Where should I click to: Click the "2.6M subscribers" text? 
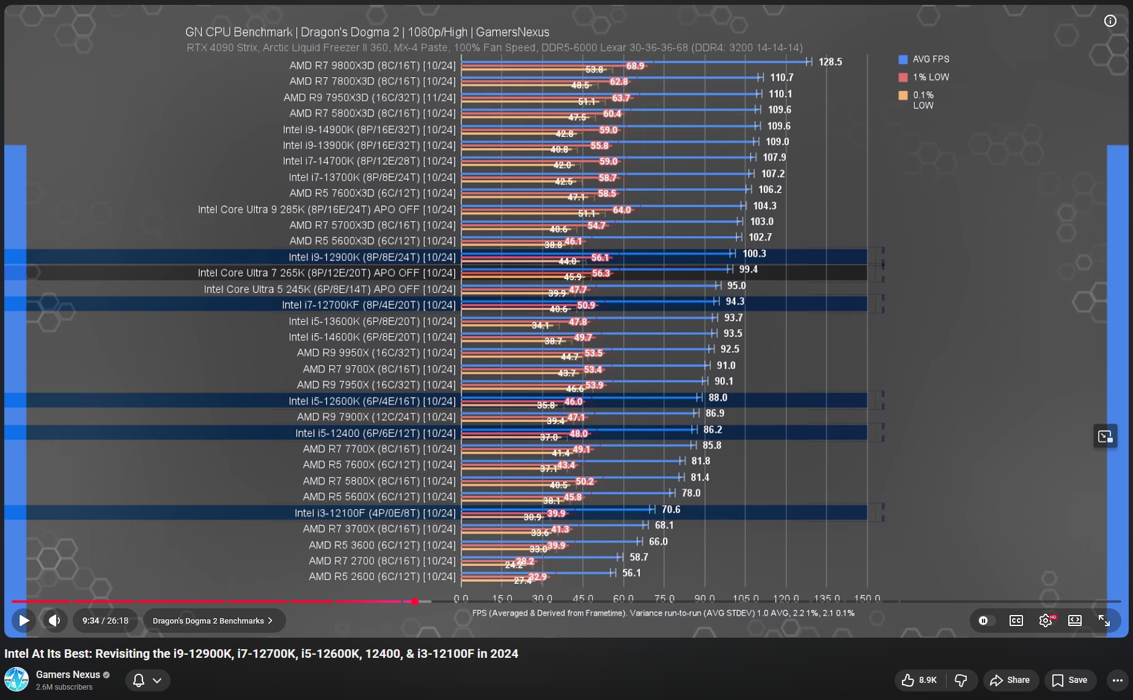[x=64, y=687]
